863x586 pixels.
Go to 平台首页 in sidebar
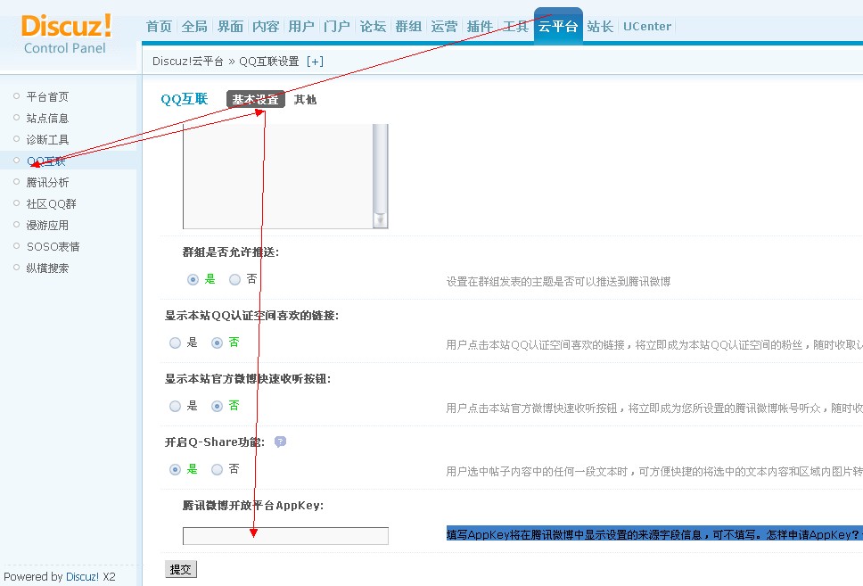click(47, 97)
